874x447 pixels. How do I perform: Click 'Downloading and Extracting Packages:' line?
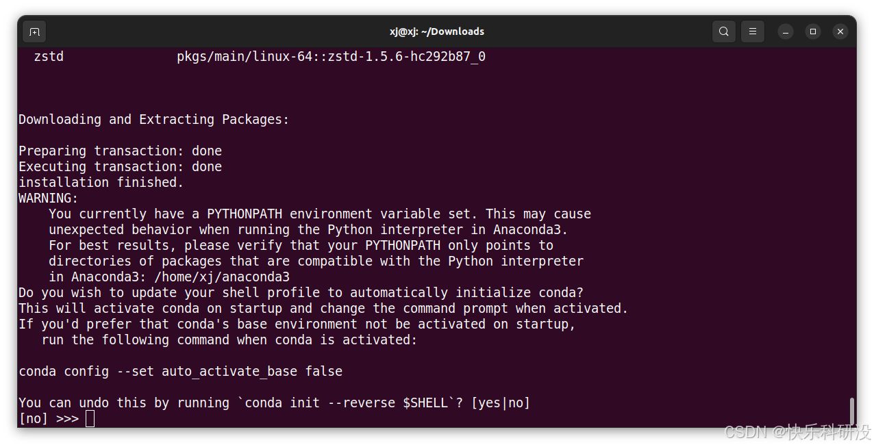coord(154,120)
